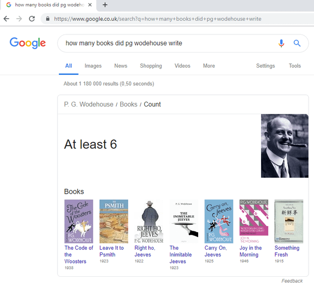
Task: Show search Tools options
Action: click(x=295, y=66)
